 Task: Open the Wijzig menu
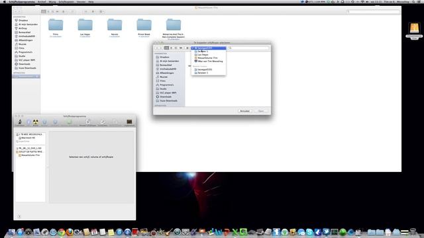[52, 1]
